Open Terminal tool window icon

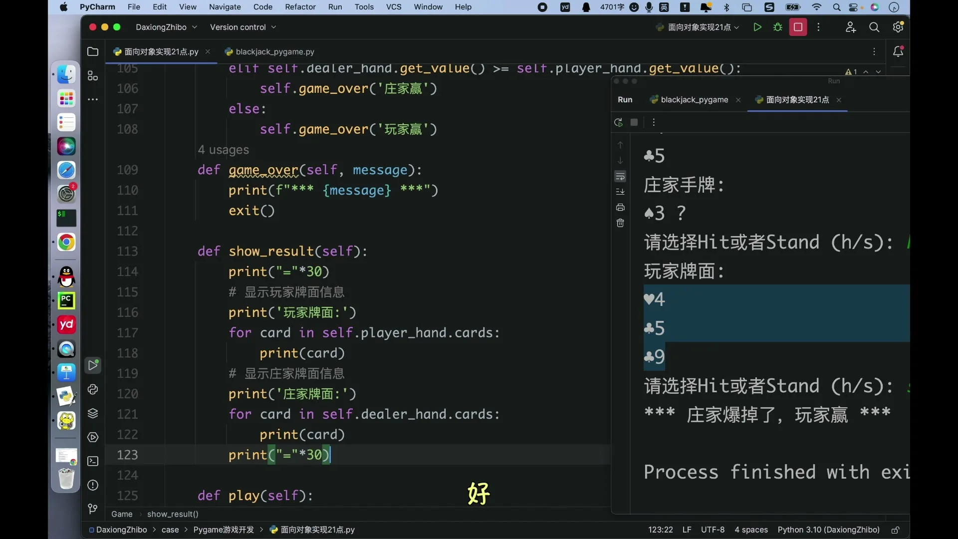[x=93, y=461]
